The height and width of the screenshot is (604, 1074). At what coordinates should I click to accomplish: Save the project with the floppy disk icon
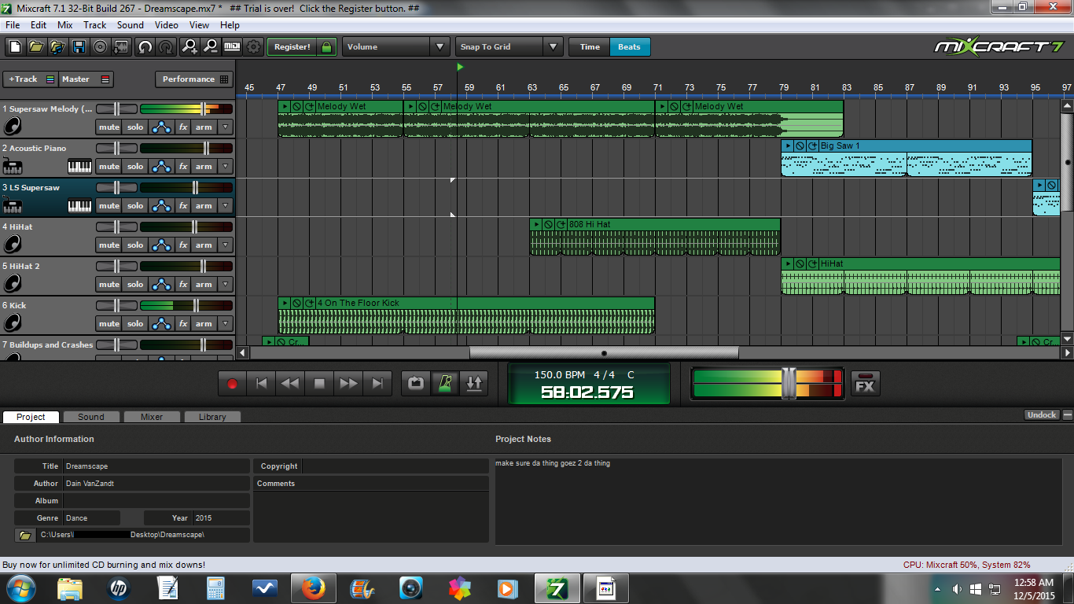point(79,47)
